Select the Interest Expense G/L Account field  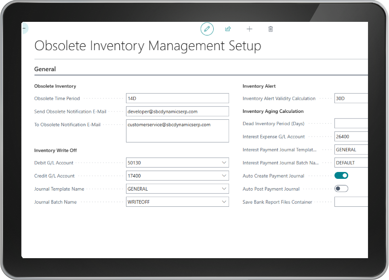point(351,137)
